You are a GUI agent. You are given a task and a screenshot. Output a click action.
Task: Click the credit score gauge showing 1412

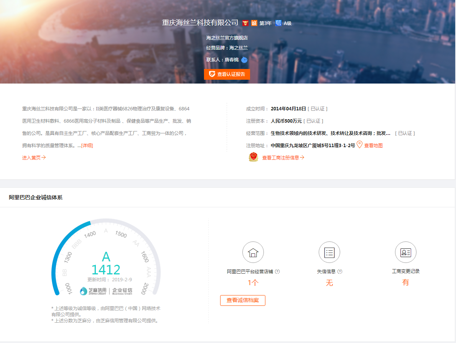pyautogui.click(x=106, y=264)
